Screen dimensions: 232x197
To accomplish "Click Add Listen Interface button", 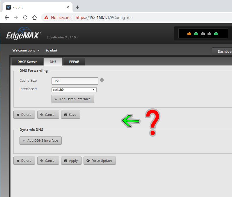I will click(73, 99).
